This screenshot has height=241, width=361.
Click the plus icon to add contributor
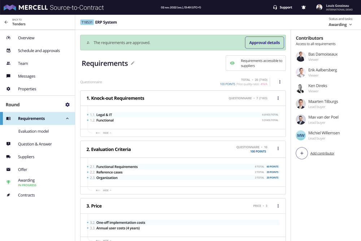coord(302,153)
